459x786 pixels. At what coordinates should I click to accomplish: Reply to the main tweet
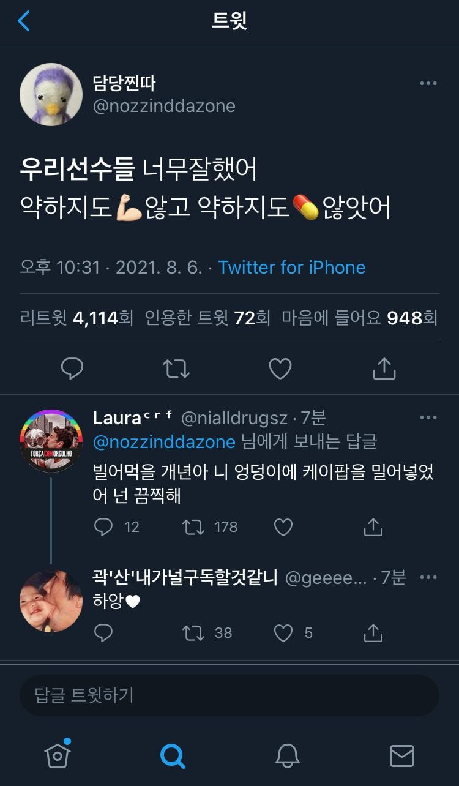click(x=72, y=369)
